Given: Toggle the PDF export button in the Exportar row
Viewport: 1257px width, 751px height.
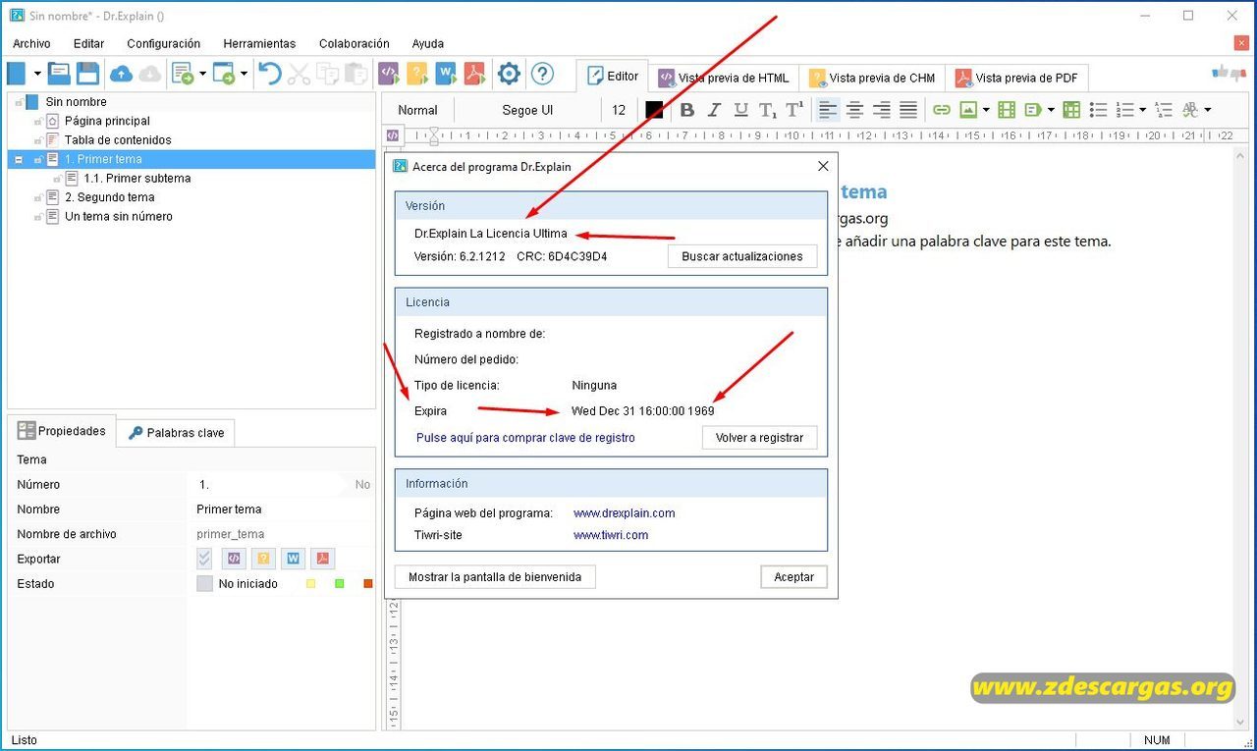Looking at the screenshot, I should (322, 559).
